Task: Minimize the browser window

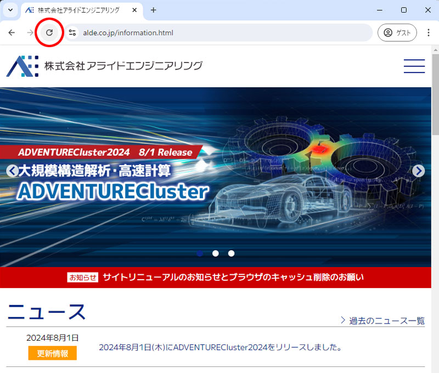Action: click(380, 10)
